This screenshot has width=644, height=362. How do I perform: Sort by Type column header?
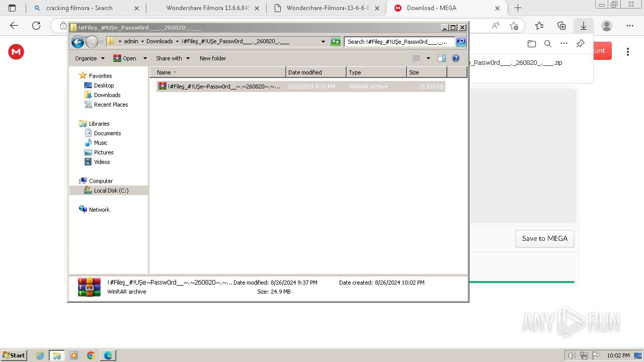(x=376, y=72)
